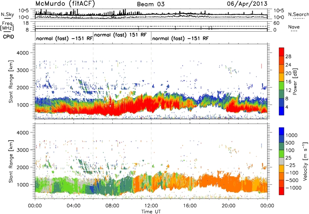Screen dimensions: 309x214
Task: Pick the red bottom segment of Velocity colorbar
Action: point(282,191)
